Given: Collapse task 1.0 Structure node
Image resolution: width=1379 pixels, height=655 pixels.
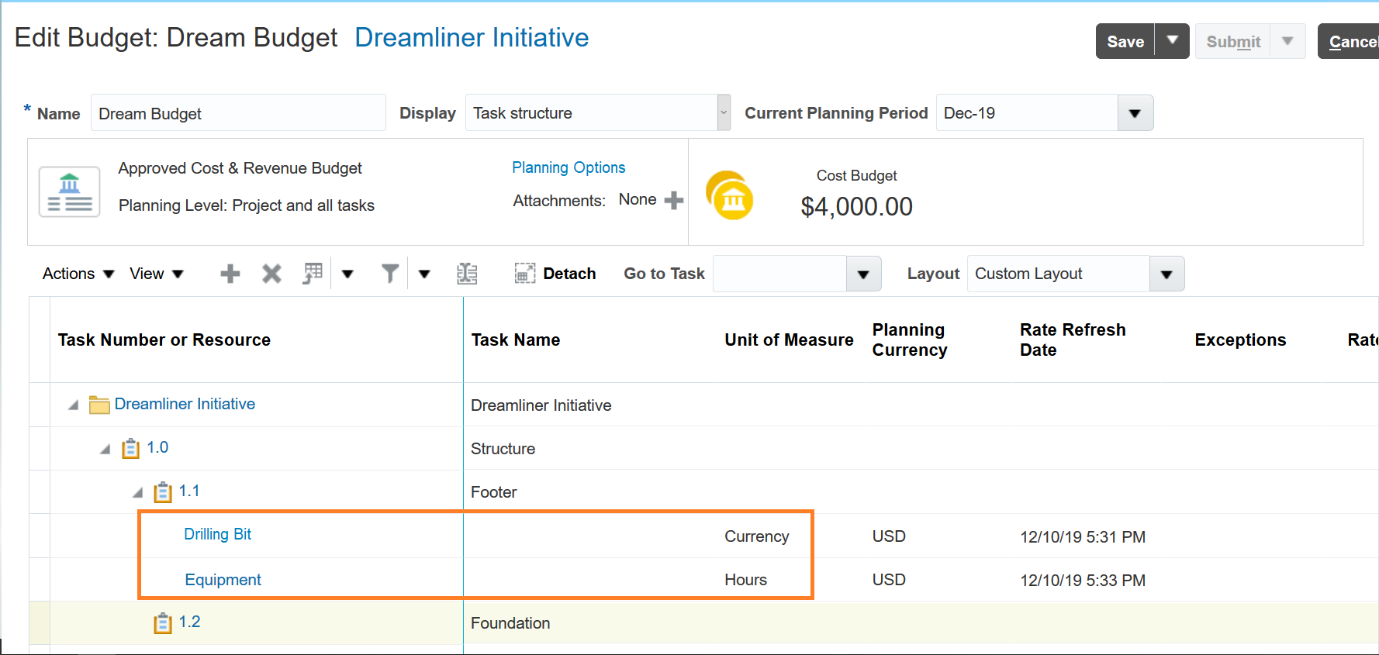Looking at the screenshot, I should pos(105,449).
